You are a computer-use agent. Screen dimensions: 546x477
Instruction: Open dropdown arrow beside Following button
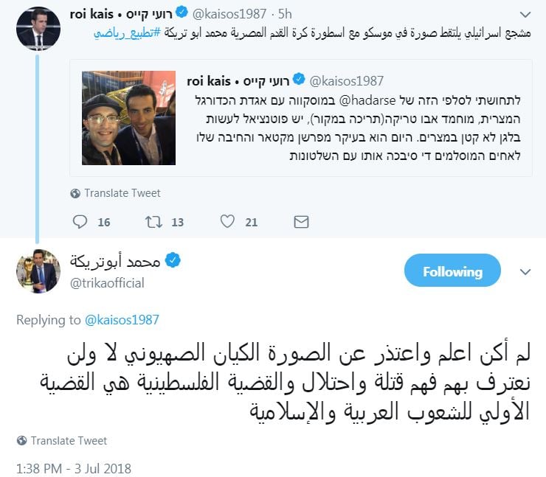click(525, 272)
